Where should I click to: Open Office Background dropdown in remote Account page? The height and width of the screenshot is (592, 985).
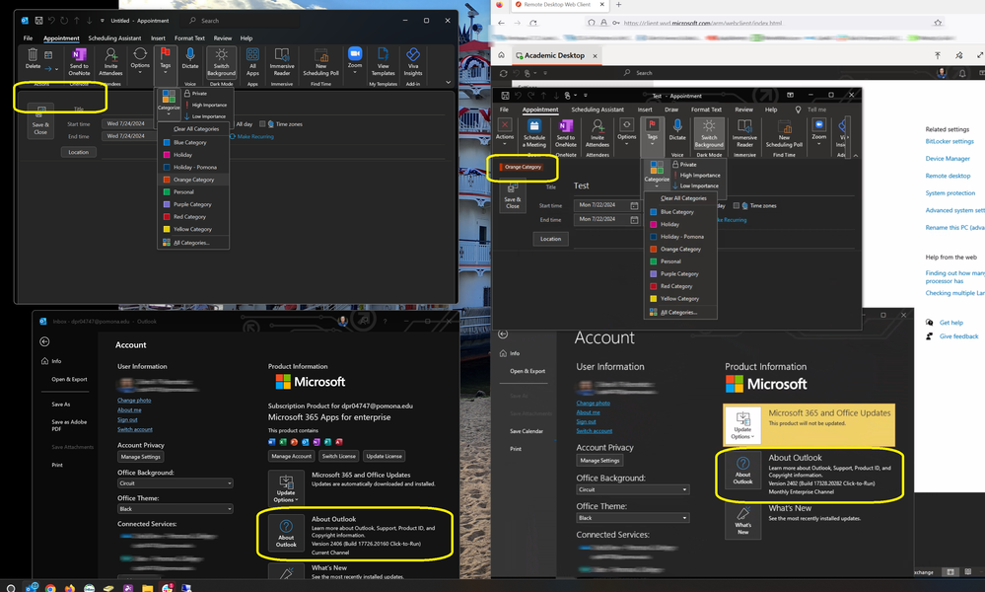coord(633,489)
